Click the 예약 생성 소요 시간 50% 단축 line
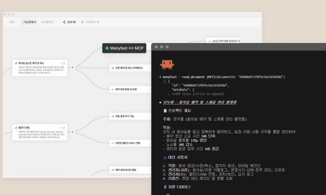The image size is (326, 195). tap(189, 136)
